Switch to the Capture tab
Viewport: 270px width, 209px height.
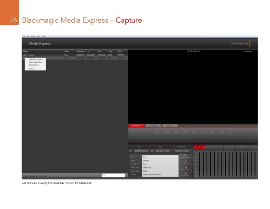136,126
